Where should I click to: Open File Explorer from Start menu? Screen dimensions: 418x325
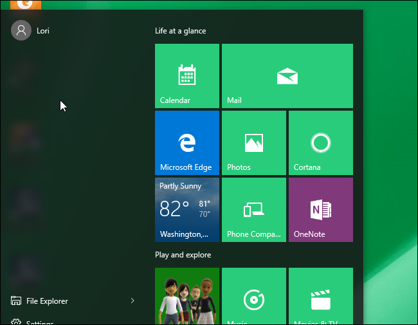click(x=47, y=301)
